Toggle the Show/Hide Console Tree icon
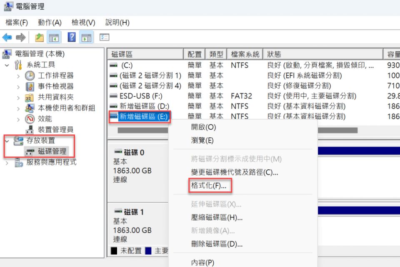 54,38
